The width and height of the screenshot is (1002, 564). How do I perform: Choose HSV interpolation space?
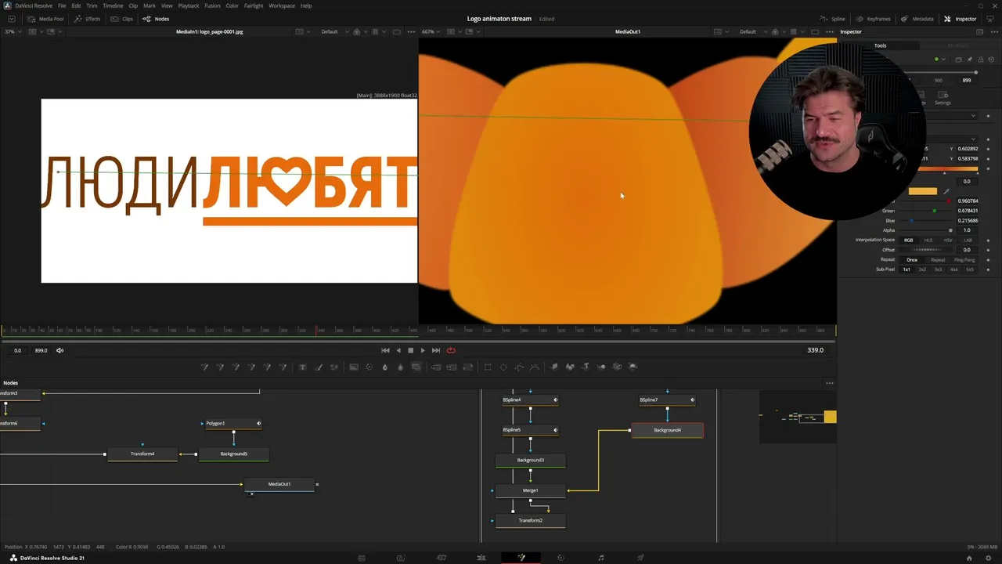click(x=948, y=240)
